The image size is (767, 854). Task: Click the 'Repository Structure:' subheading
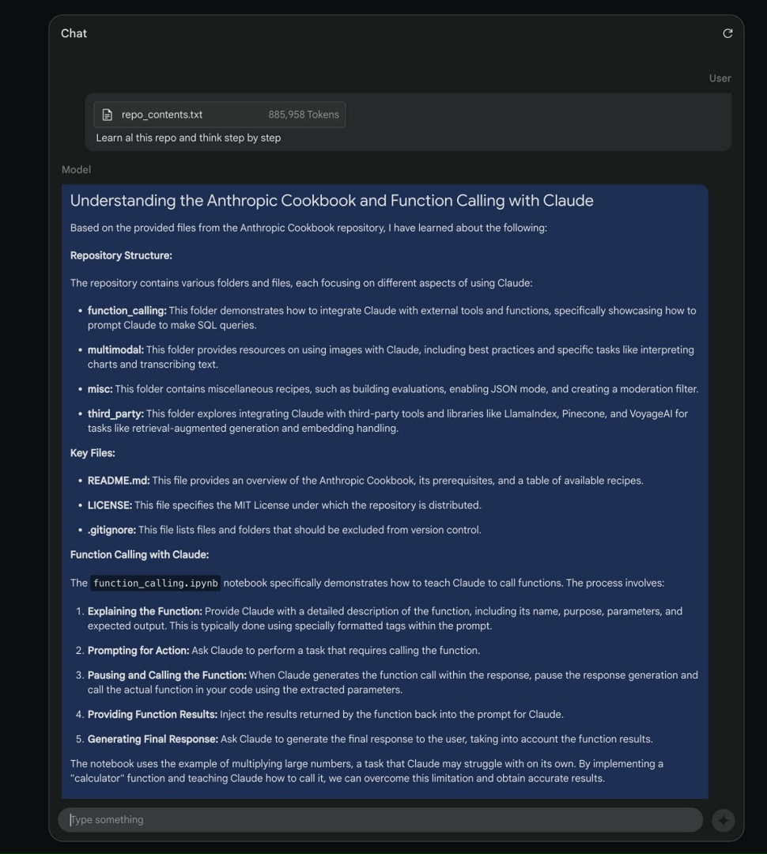click(121, 255)
